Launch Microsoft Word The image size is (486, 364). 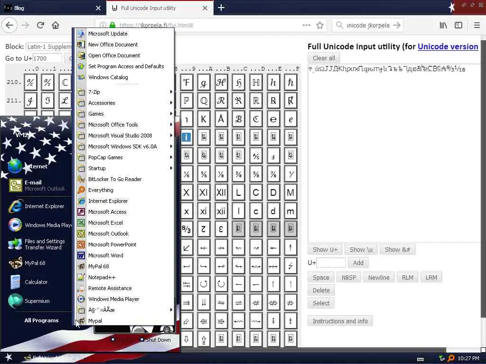click(105, 255)
